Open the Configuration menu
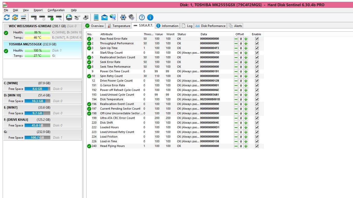 pyautogui.click(x=56, y=10)
